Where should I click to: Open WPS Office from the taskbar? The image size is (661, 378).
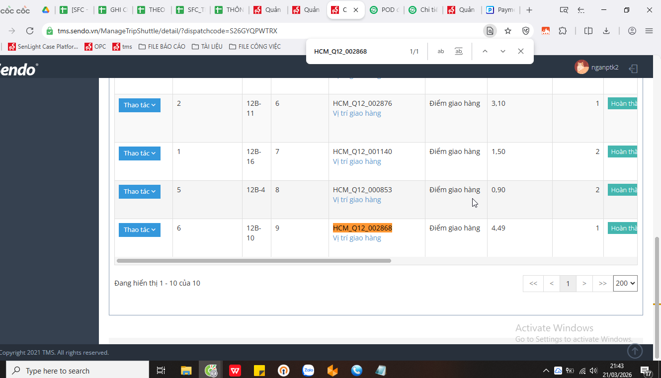click(235, 371)
